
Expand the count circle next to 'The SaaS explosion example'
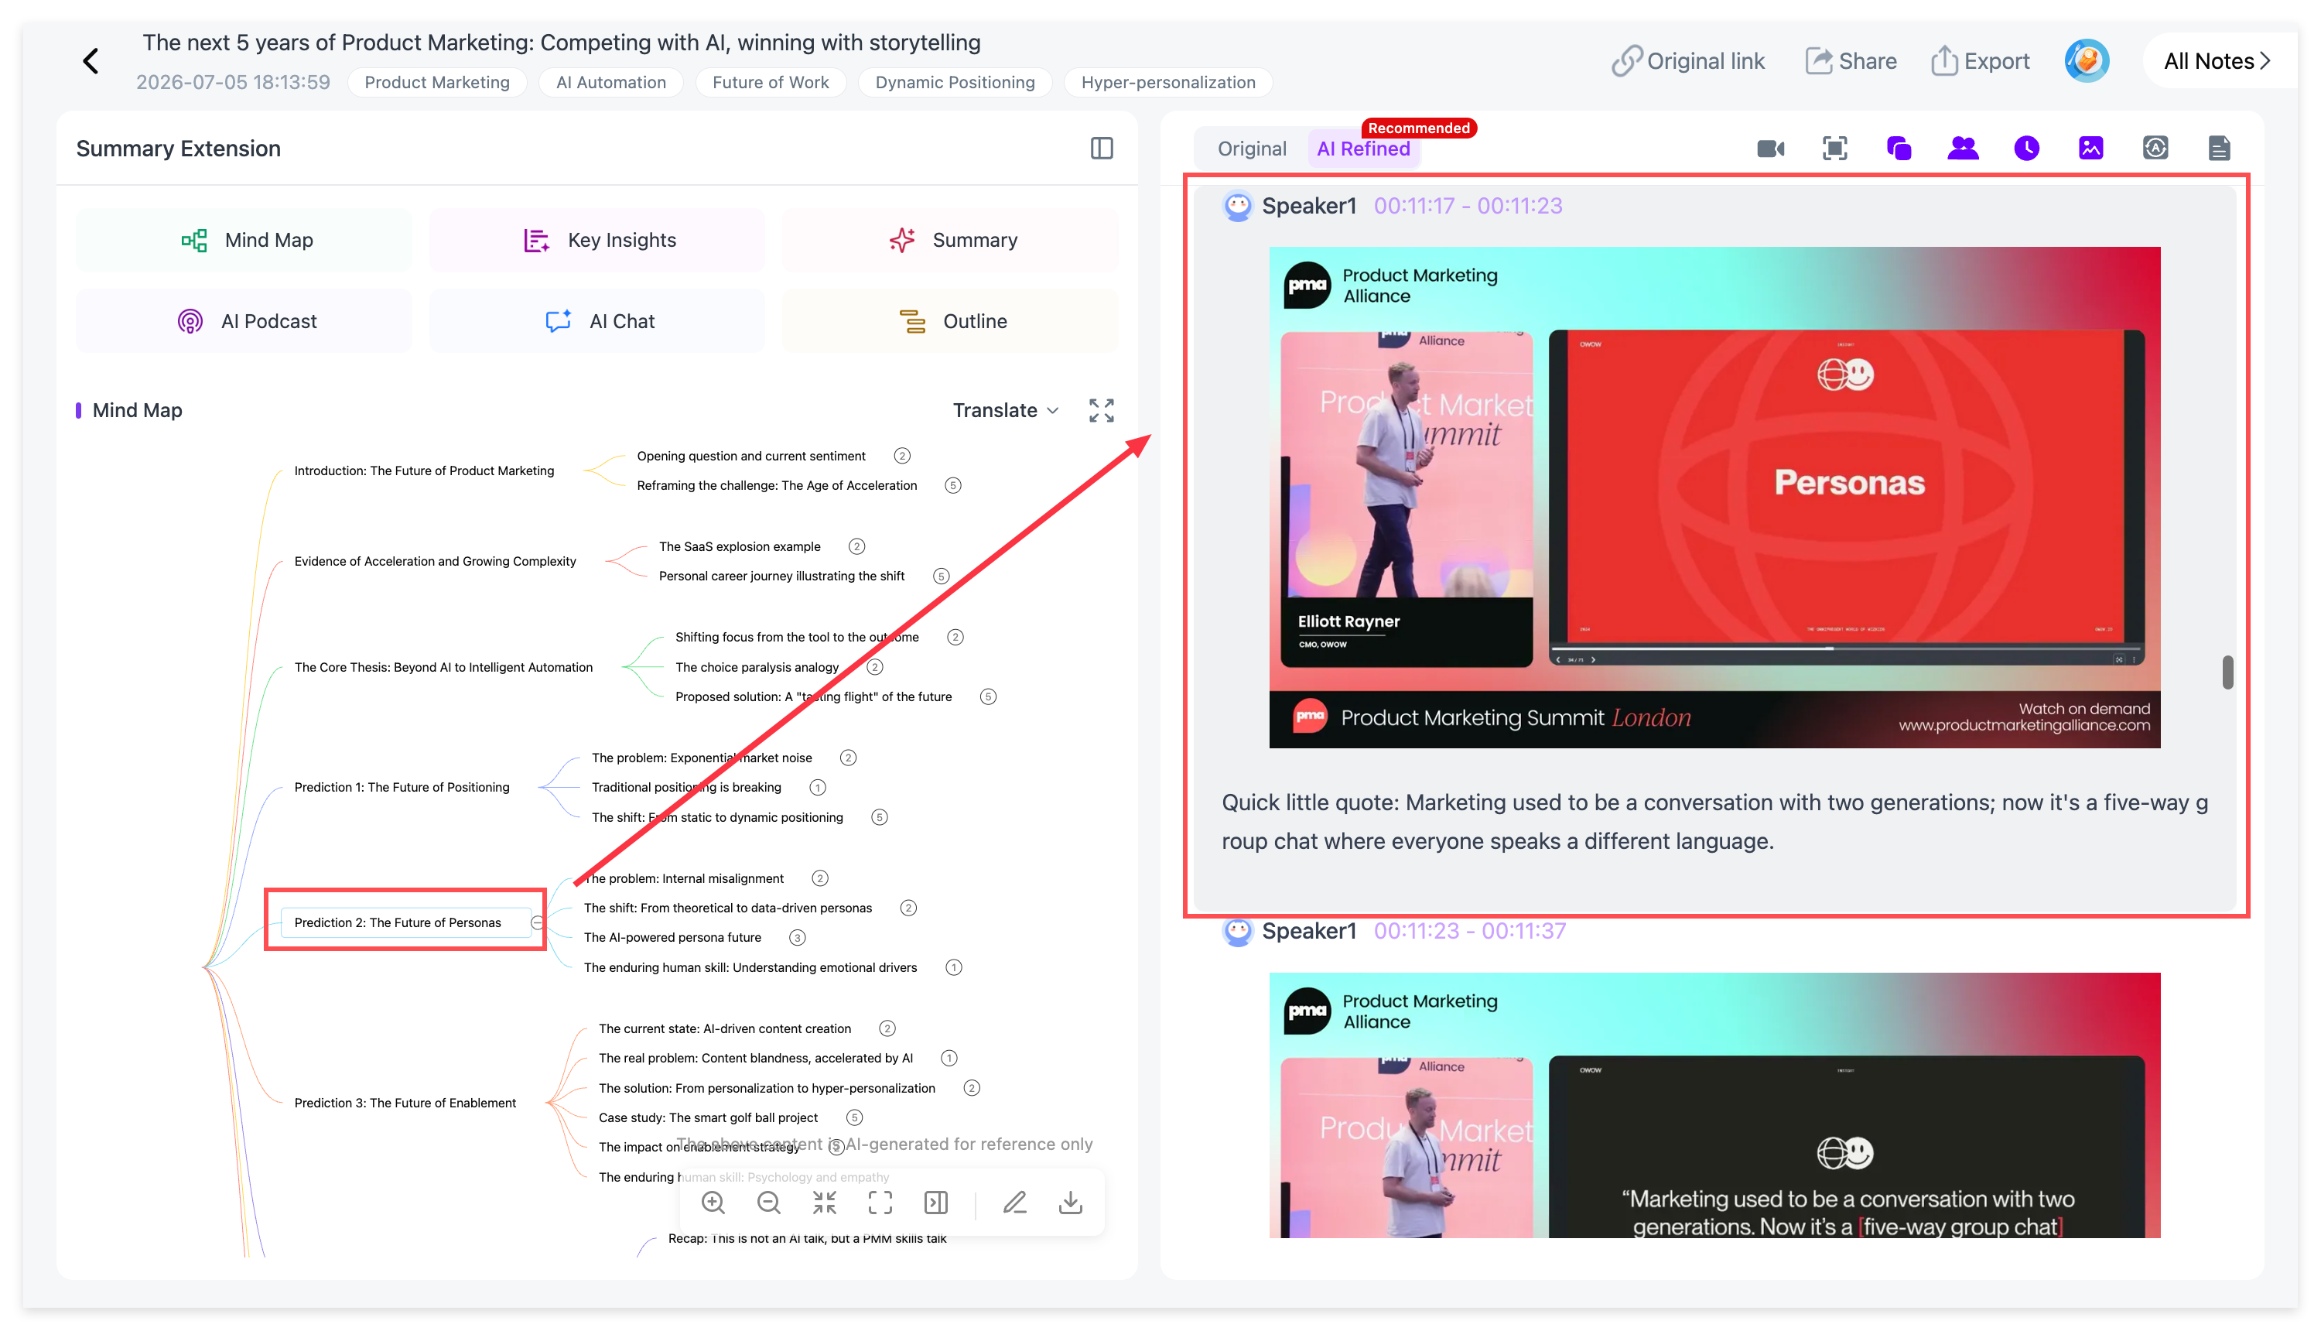(856, 546)
